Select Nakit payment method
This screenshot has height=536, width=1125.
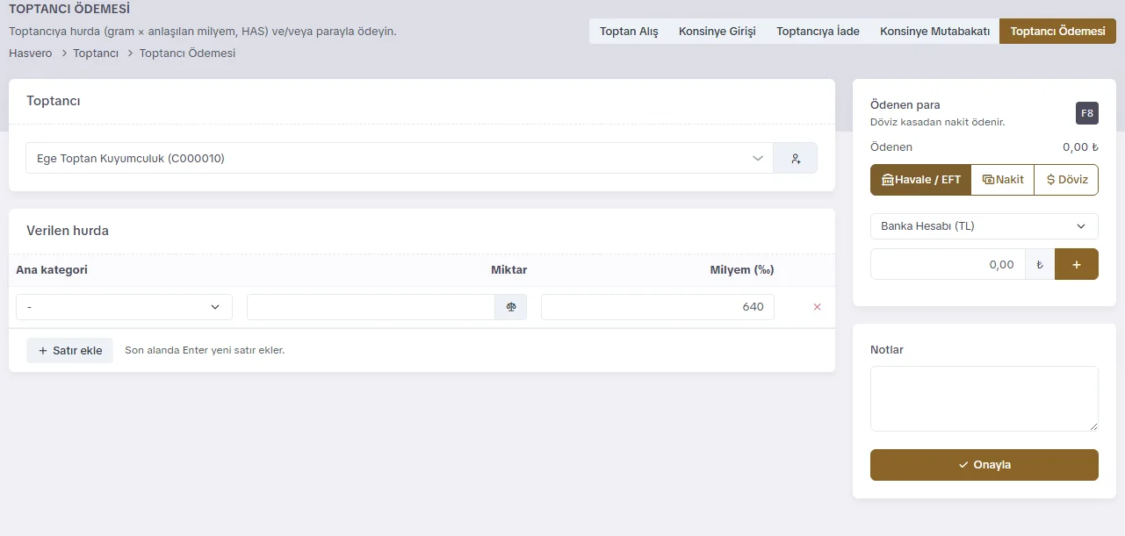coord(1003,180)
